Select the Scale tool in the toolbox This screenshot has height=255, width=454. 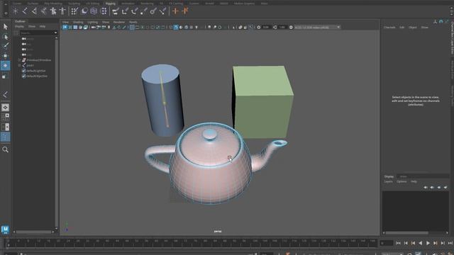pyautogui.click(x=5, y=76)
